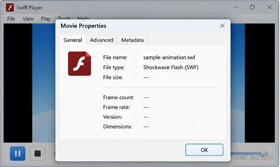The image size is (280, 167).
Task: Open the File menu
Action: click(11, 19)
